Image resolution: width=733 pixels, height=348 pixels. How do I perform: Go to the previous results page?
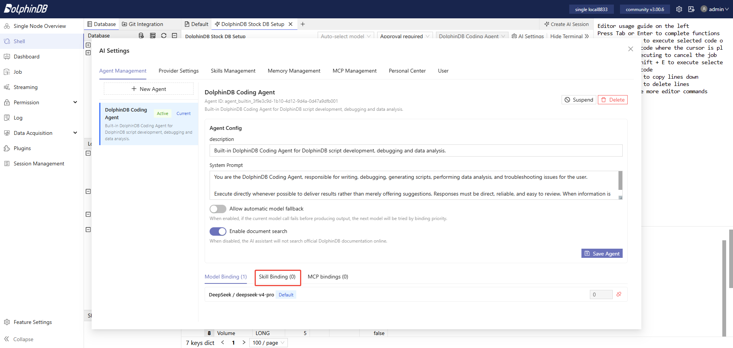pyautogui.click(x=223, y=343)
